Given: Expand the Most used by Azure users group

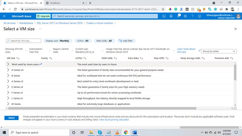Looking at the screenshot, I should click(x=8, y=64).
